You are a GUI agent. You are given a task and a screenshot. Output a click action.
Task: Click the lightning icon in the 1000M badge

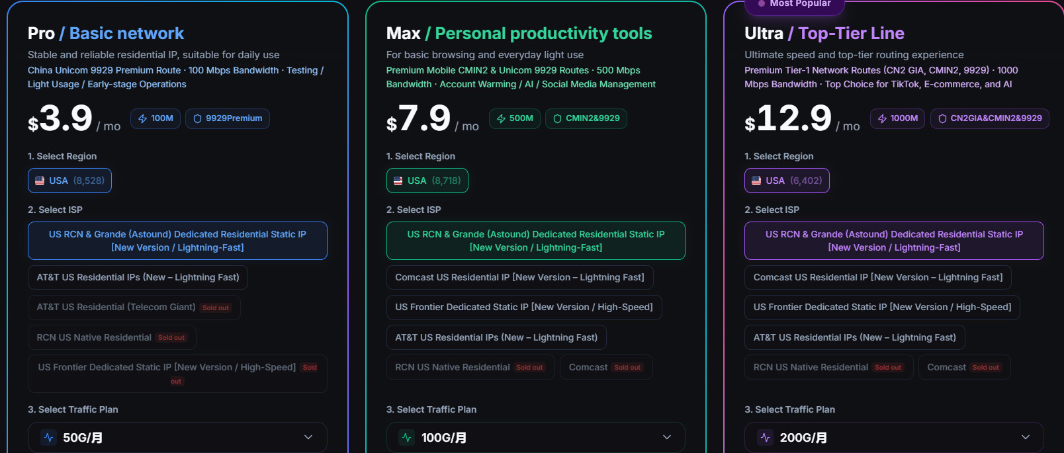tap(882, 118)
